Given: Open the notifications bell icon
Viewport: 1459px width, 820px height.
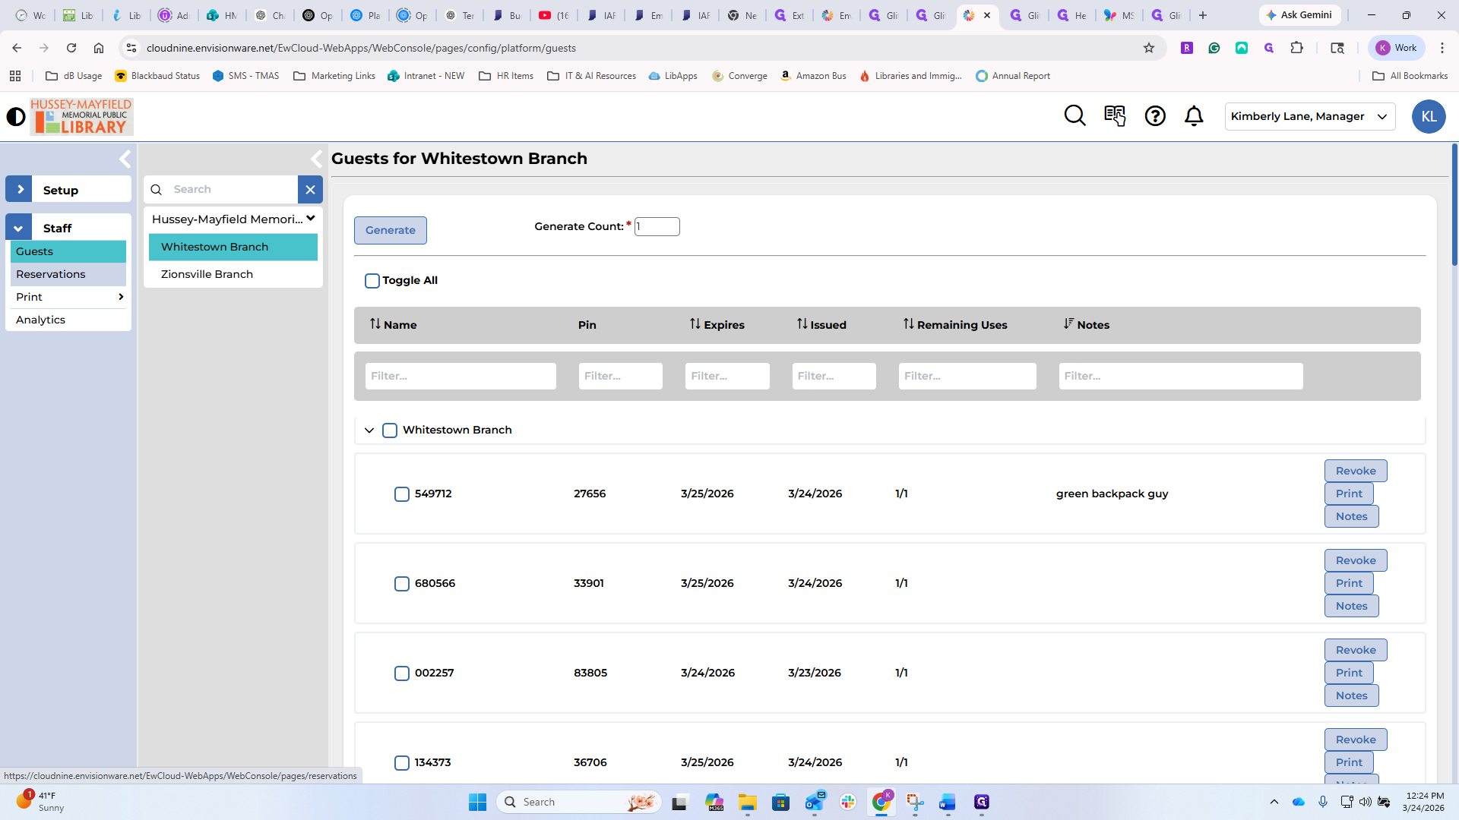Looking at the screenshot, I should pos(1194,116).
